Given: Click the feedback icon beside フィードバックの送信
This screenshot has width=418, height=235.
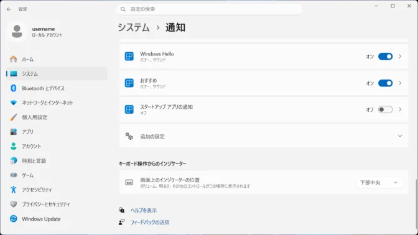Looking at the screenshot, I should (122, 222).
